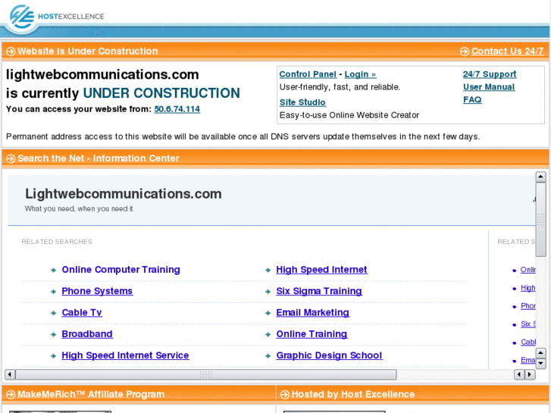
Task: Select the Online Computer Training search link
Action: point(121,270)
